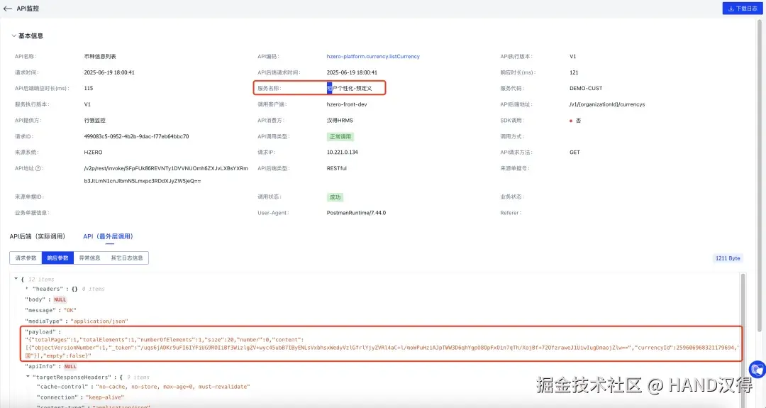Image resolution: width=766 pixels, height=408 pixels.
Task: Go back using the arrow beside API监控
Action: click(x=7, y=9)
